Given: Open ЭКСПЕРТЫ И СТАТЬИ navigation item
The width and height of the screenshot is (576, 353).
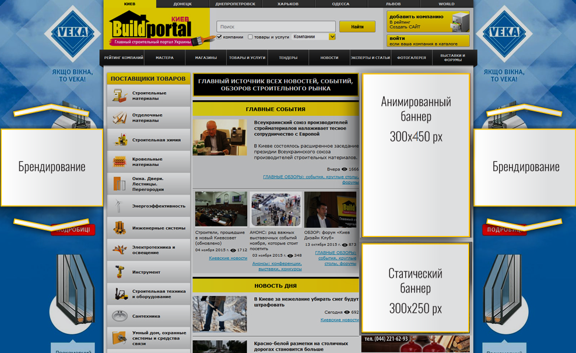Looking at the screenshot, I should pos(370,58).
